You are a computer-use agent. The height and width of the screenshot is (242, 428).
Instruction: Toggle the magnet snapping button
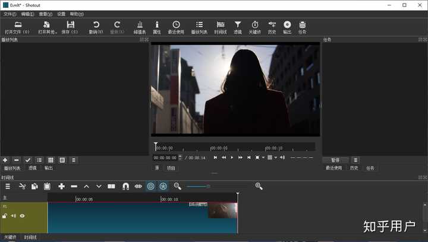(125, 186)
